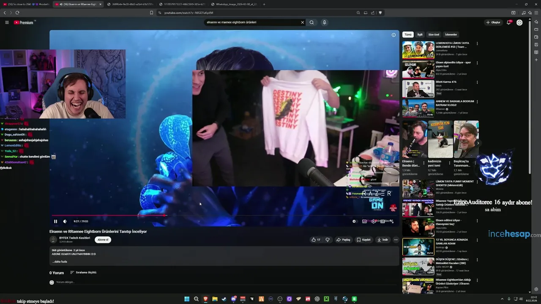Open Discord from the taskbar

point(233,299)
